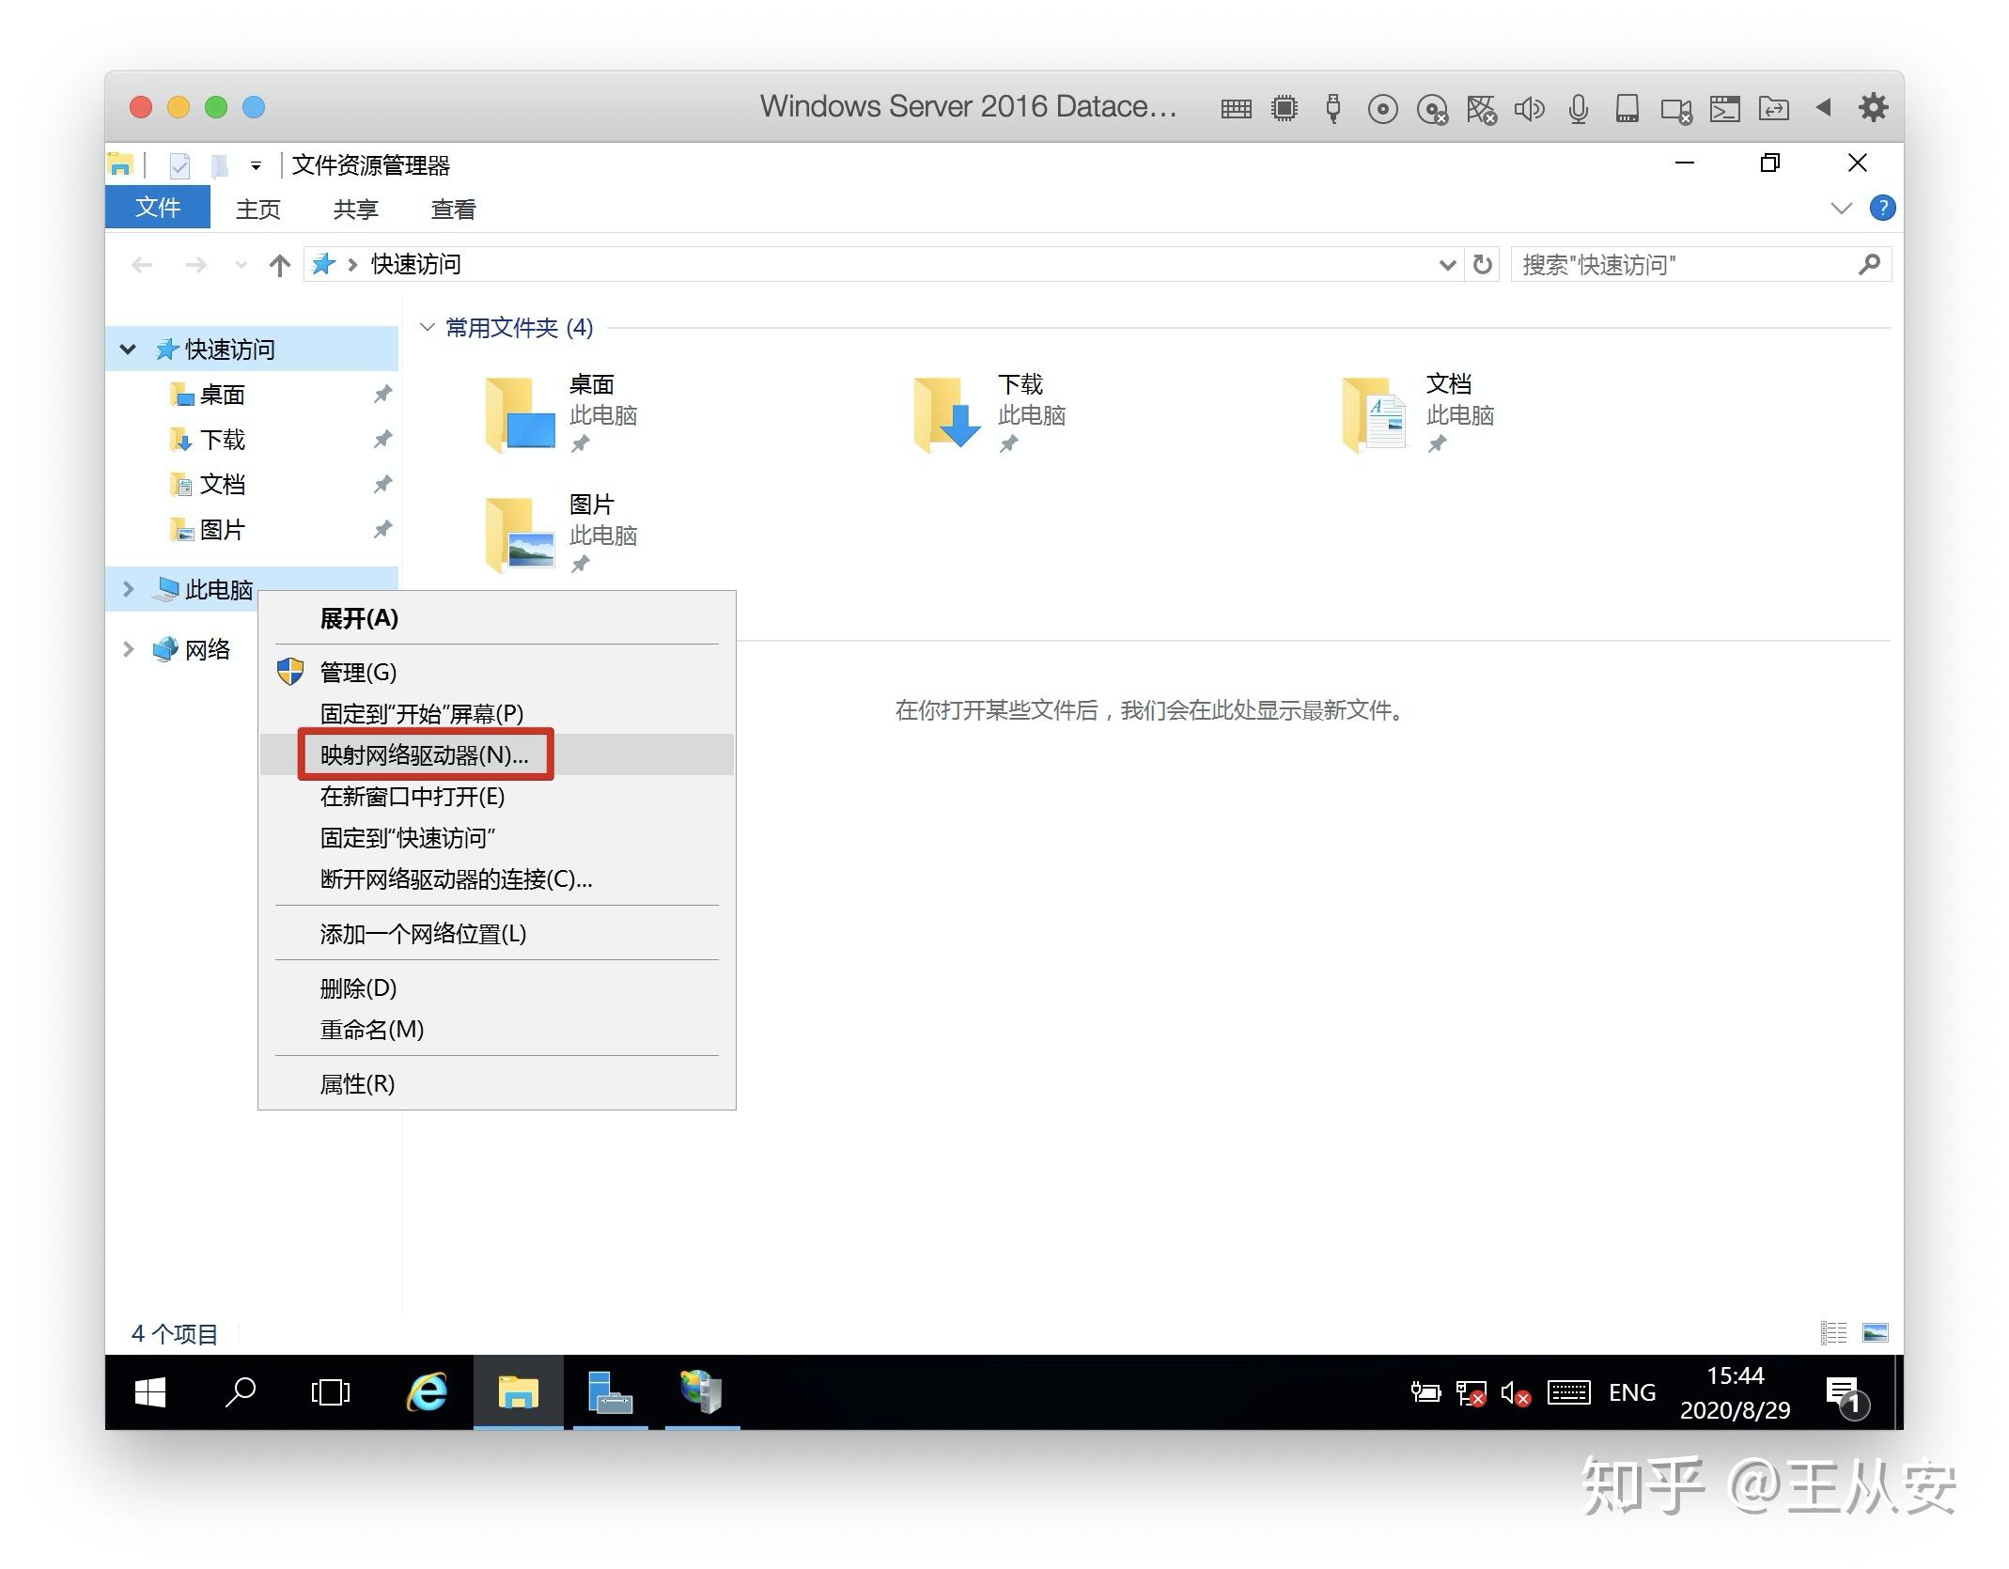Click the disconnected network icon in VM toolbar
2009x1569 pixels.
pyautogui.click(x=1483, y=108)
